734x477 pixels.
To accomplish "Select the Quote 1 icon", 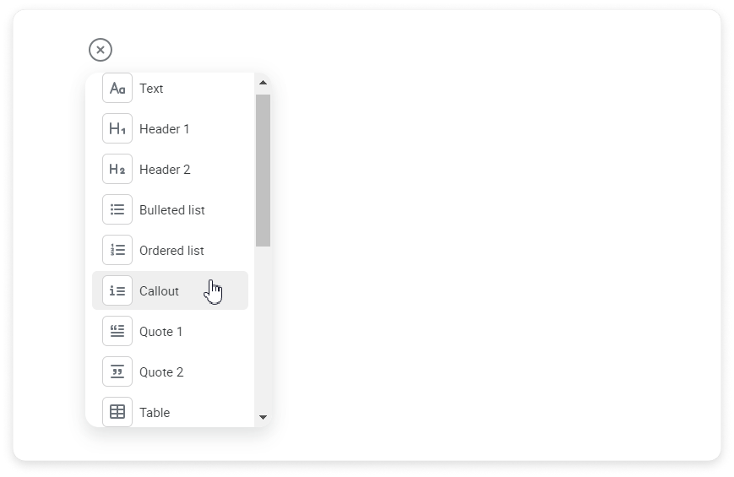I will [117, 332].
